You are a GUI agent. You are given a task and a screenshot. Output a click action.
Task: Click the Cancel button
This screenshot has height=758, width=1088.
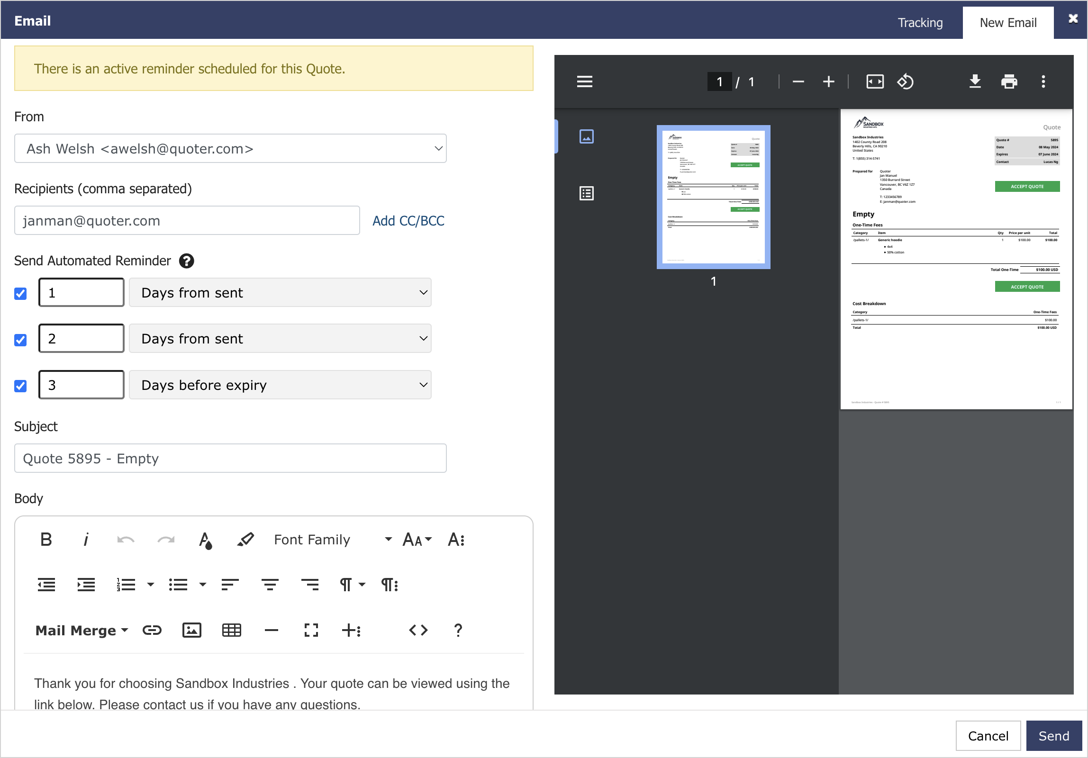tap(988, 736)
